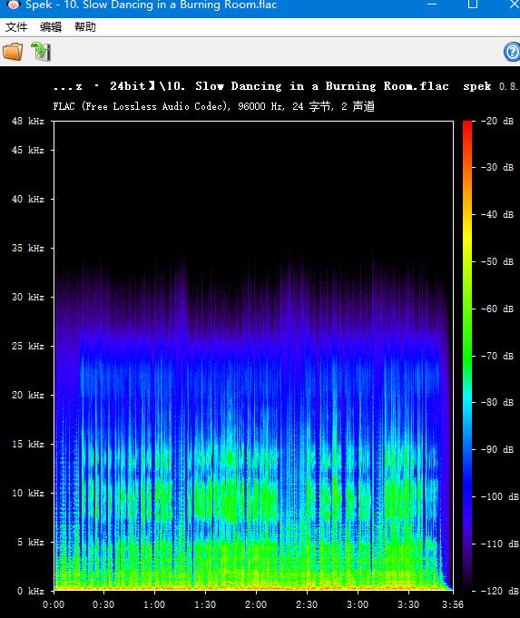Click the 48 kHz frequency label
The image size is (520, 618).
click(x=27, y=121)
